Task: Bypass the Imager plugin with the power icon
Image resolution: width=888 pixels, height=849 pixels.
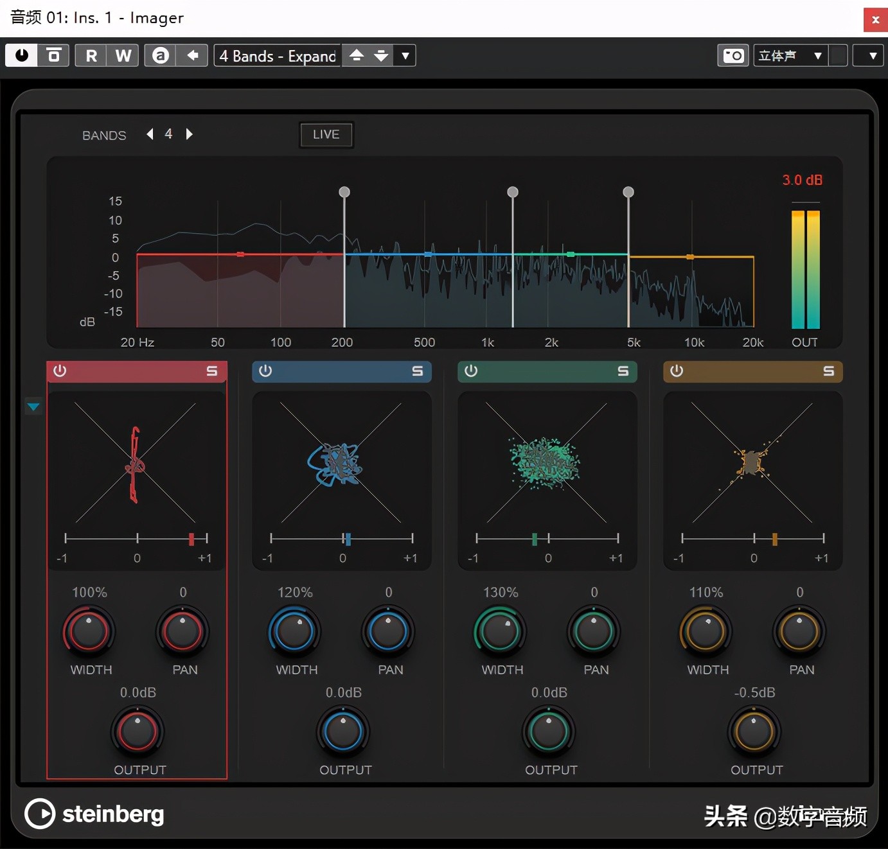Action: (x=21, y=55)
